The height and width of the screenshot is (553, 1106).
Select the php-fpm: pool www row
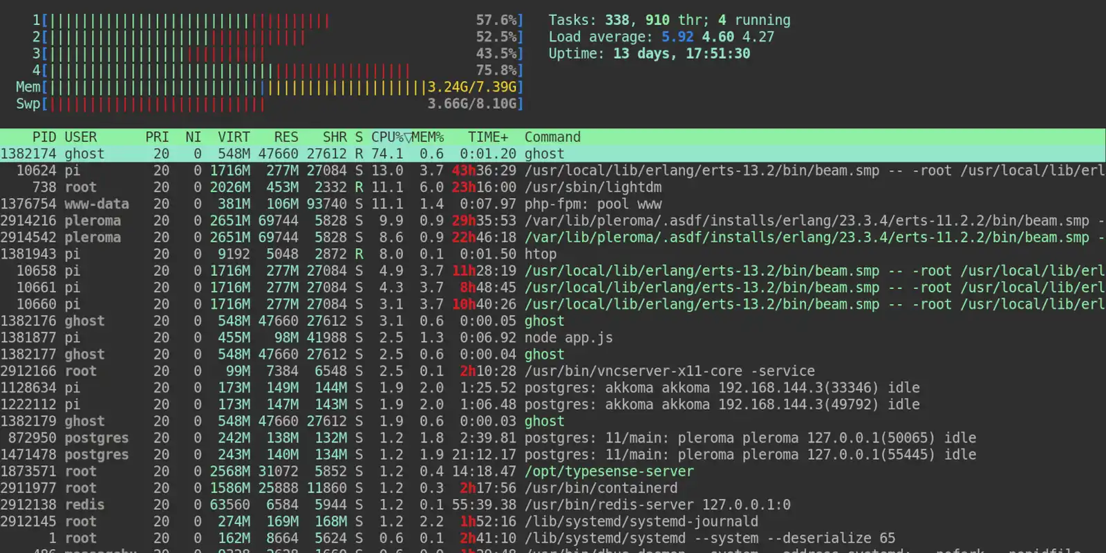(553, 204)
